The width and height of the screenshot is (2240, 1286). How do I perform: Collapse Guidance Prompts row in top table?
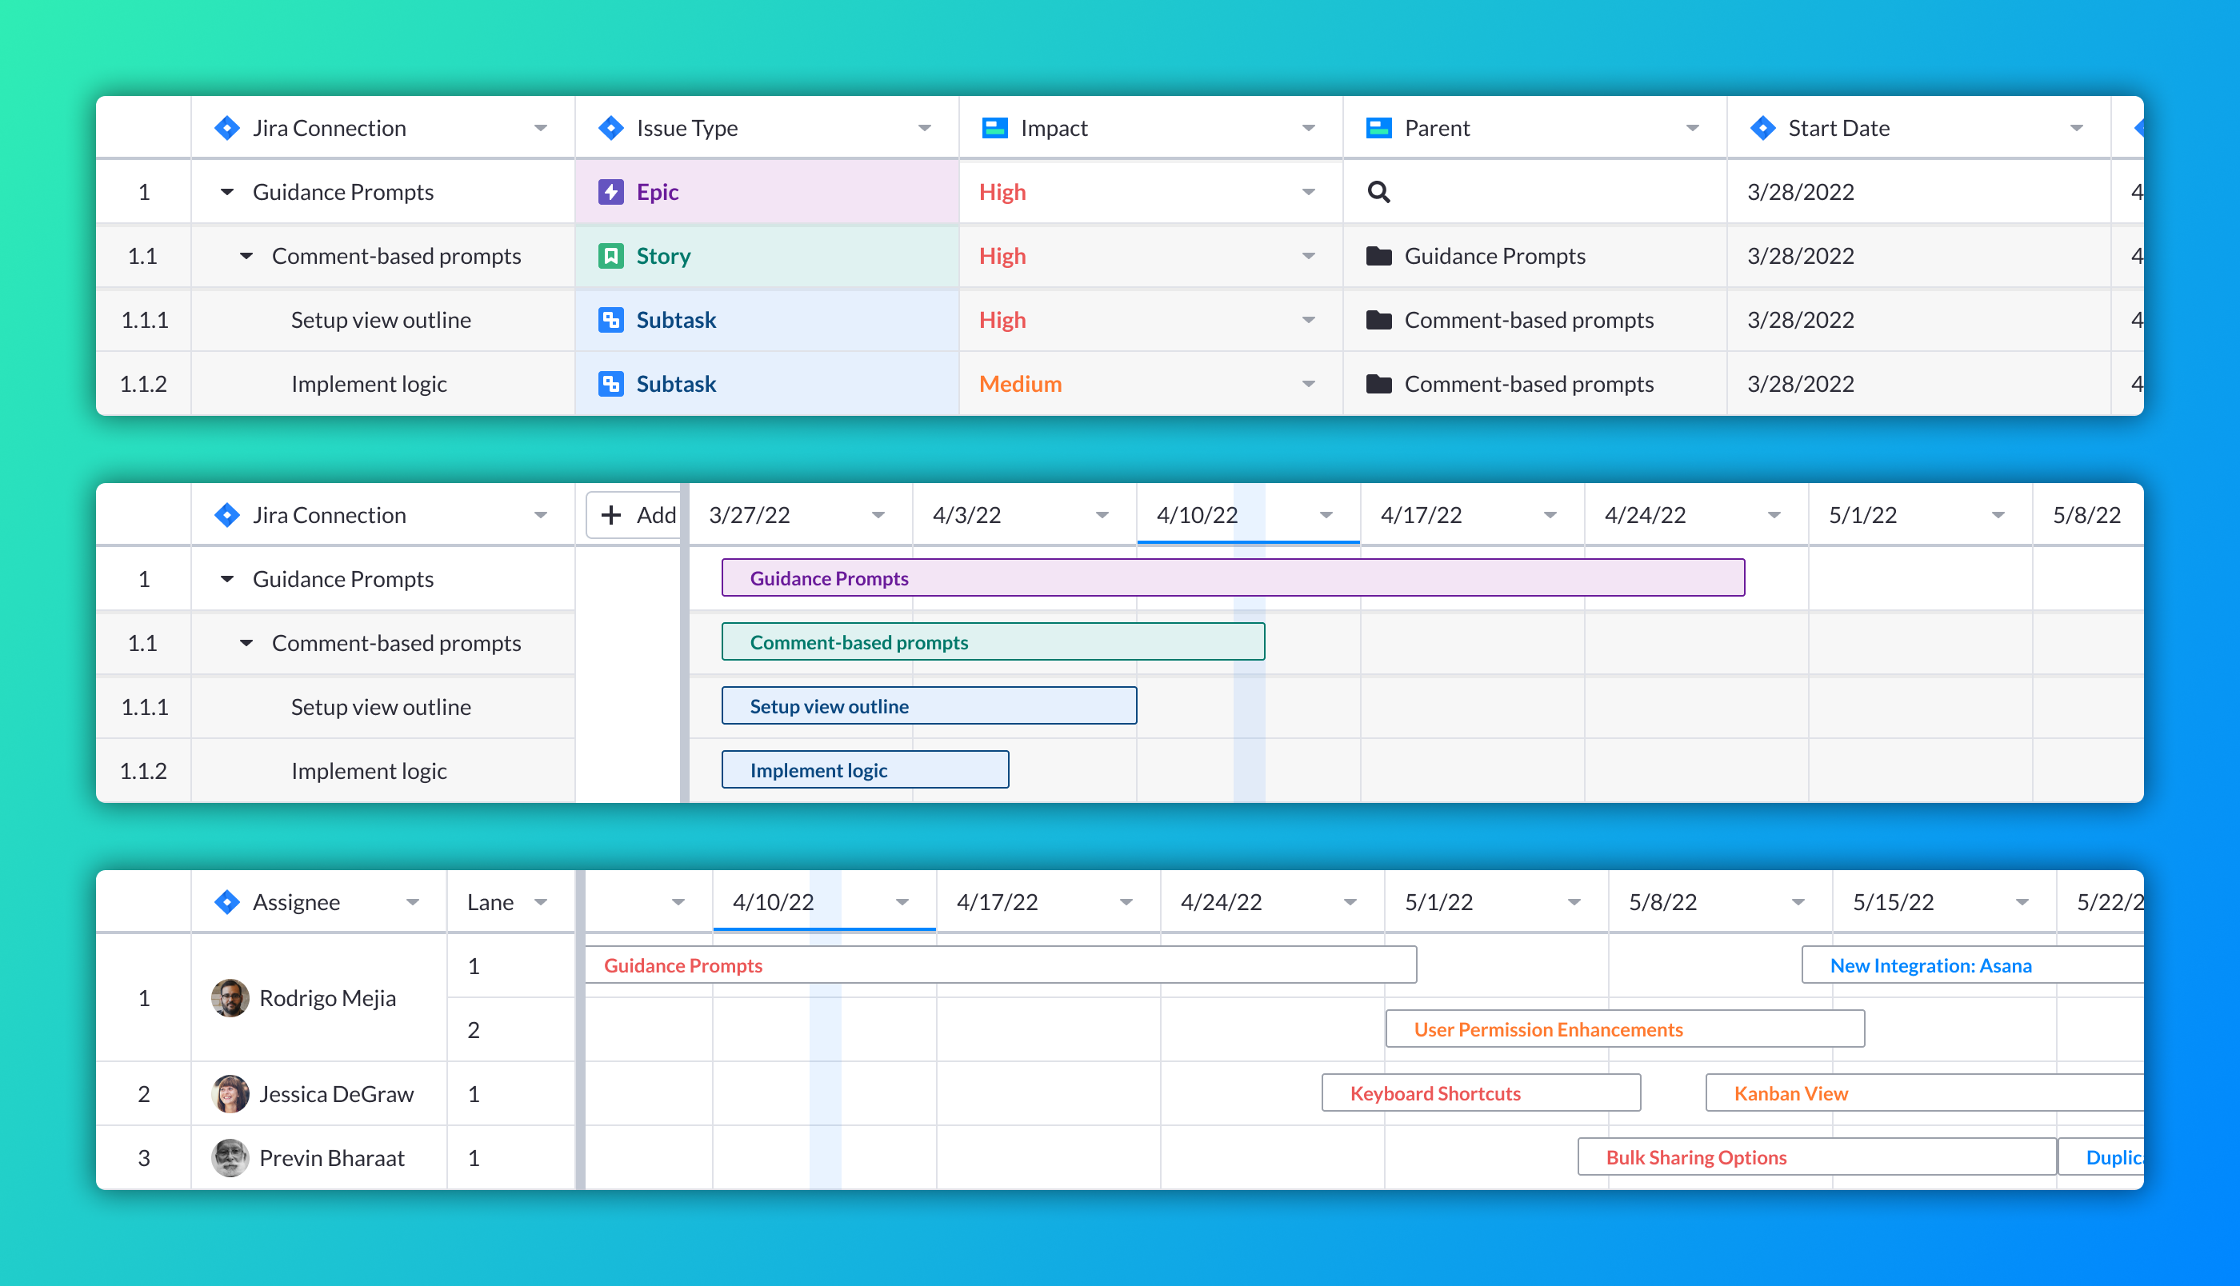227,192
